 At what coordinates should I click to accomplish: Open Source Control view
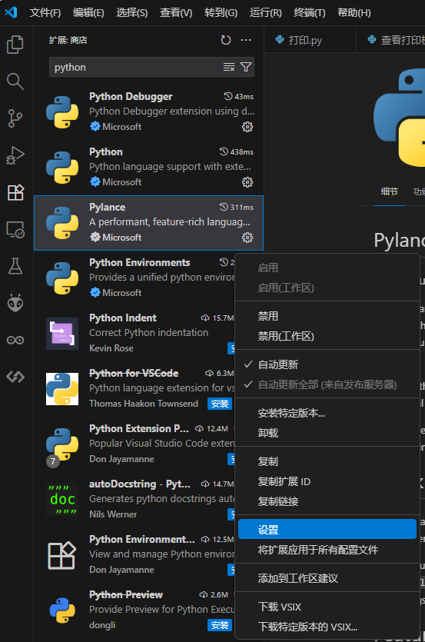pyautogui.click(x=15, y=118)
